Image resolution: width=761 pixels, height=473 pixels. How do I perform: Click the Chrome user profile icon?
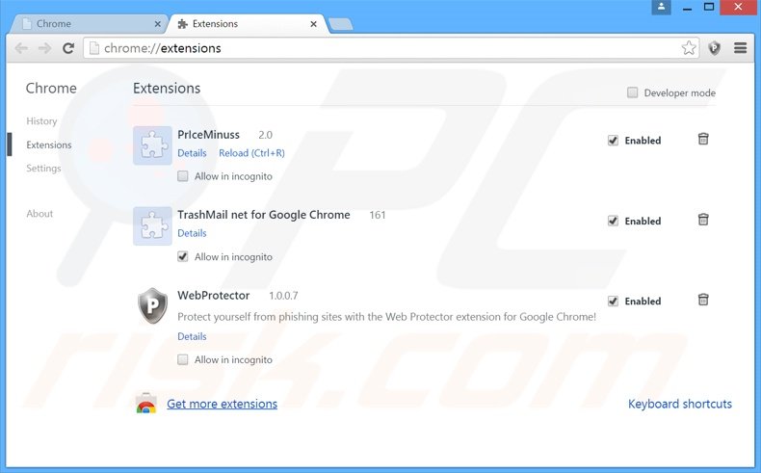(661, 8)
